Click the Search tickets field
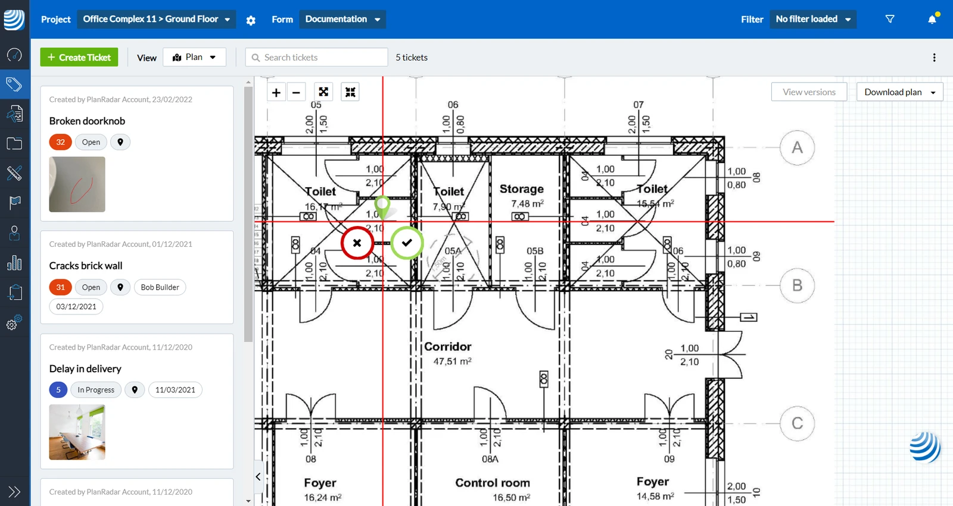 [317, 57]
